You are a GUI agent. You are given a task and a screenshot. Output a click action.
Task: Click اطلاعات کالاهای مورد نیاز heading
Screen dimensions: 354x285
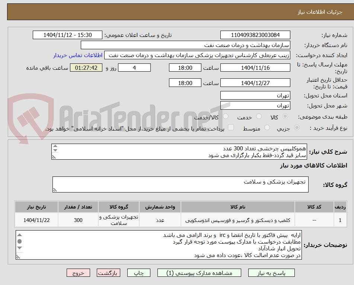pyautogui.click(x=313, y=166)
